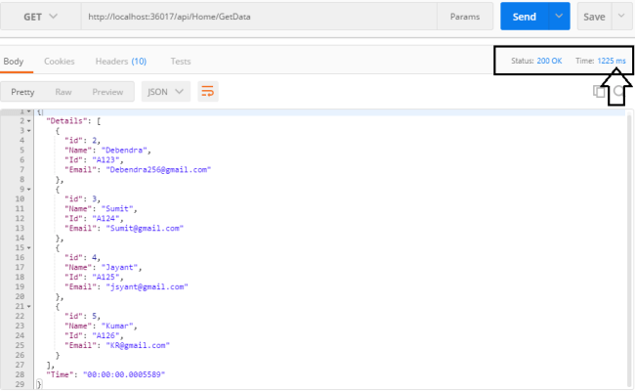
Task: Click the "Sumit" name value
Action: [117, 209]
